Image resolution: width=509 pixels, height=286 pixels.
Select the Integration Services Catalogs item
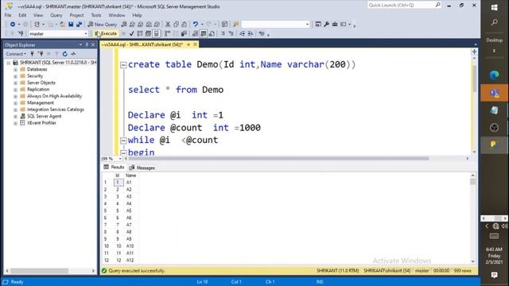(56, 110)
